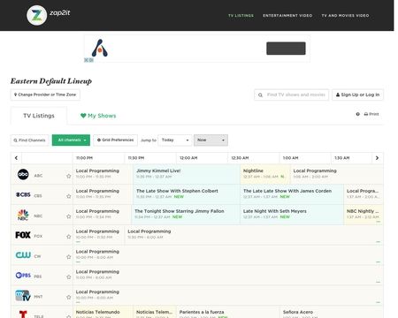Open the Today day dropdown
398x318 pixels.
(x=175, y=140)
